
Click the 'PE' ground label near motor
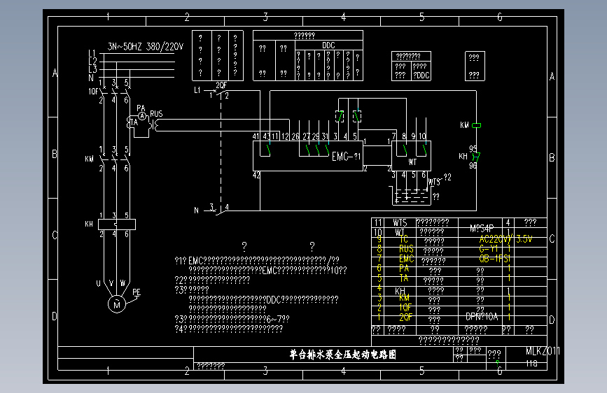click(137, 292)
